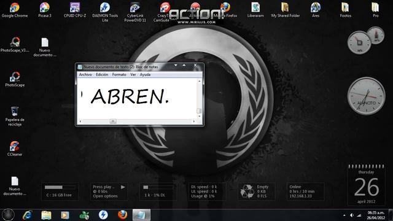This screenshot has height=221, width=393.
Task: Launch CPUID CPU-Z from the desktop
Action: click(75, 10)
